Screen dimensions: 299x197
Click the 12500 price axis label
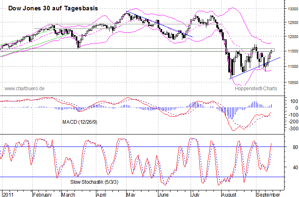pos(293,22)
